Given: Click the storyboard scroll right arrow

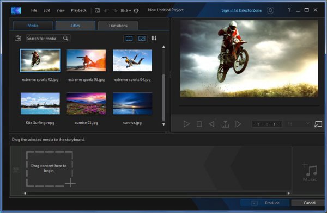Looking at the screenshot, I should (289, 193).
